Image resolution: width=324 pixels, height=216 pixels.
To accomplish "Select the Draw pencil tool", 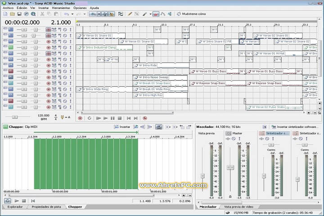I will (x=130, y=14).
